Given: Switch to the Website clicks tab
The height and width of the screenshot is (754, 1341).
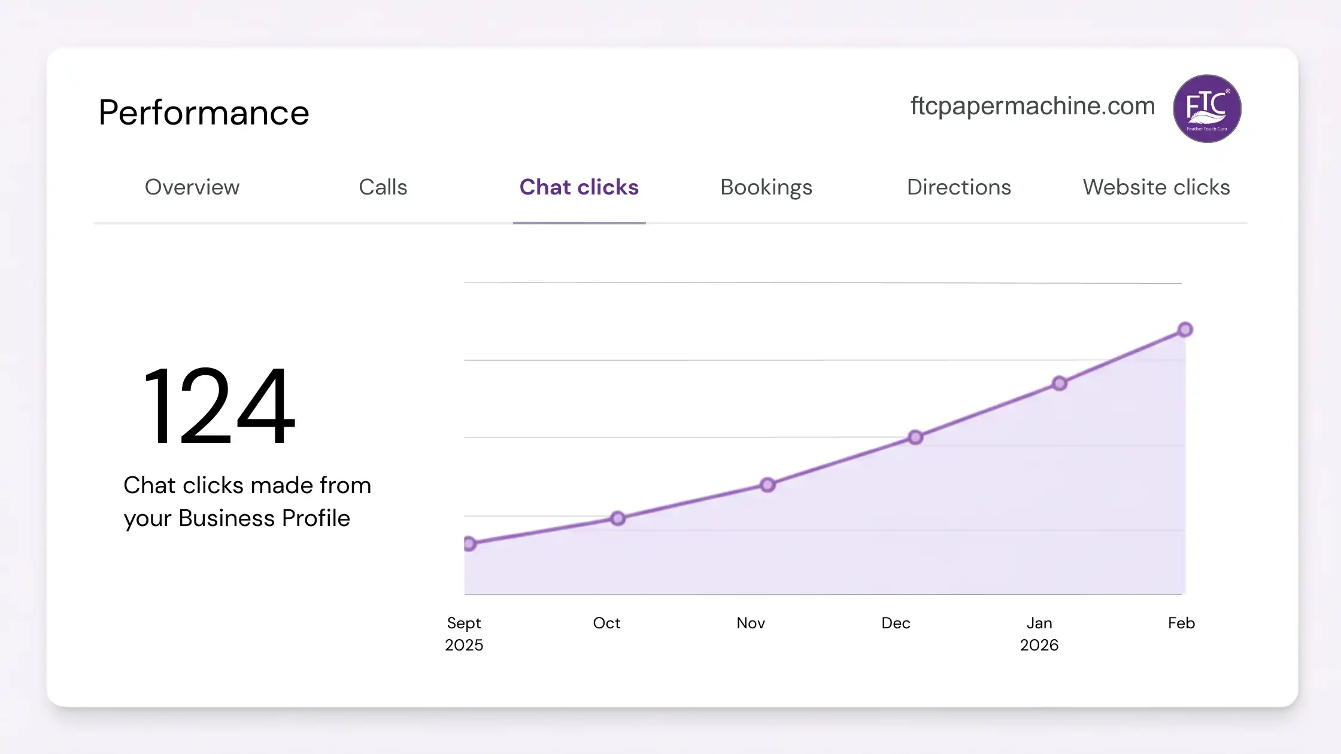Looking at the screenshot, I should tap(1156, 187).
